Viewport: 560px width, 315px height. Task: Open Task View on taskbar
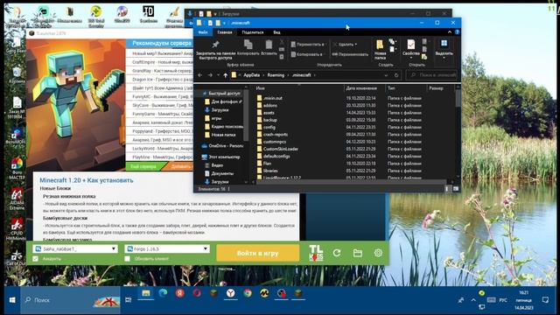(x=129, y=300)
